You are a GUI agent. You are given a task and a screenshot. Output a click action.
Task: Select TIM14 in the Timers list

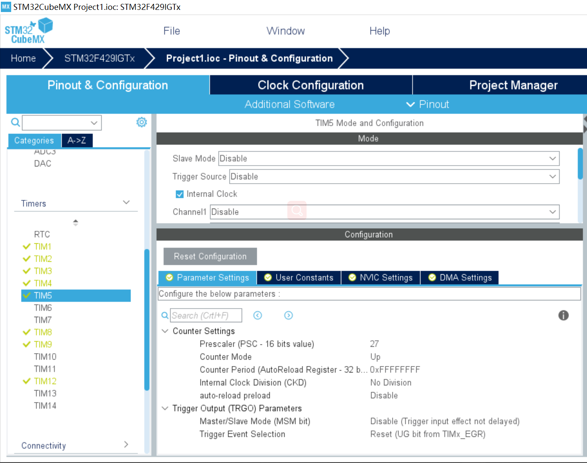click(45, 406)
